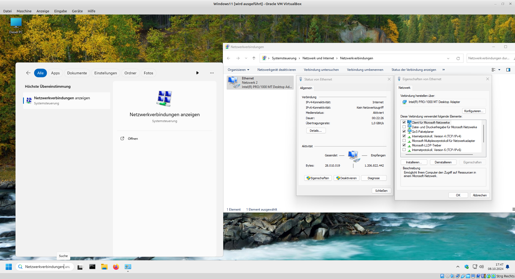Viewport: 515px width, 279px height.
Task: Refresh the Netzwerkverbindungen address bar
Action: point(458,58)
